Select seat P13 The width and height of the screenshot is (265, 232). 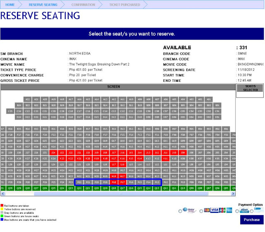[157, 182]
